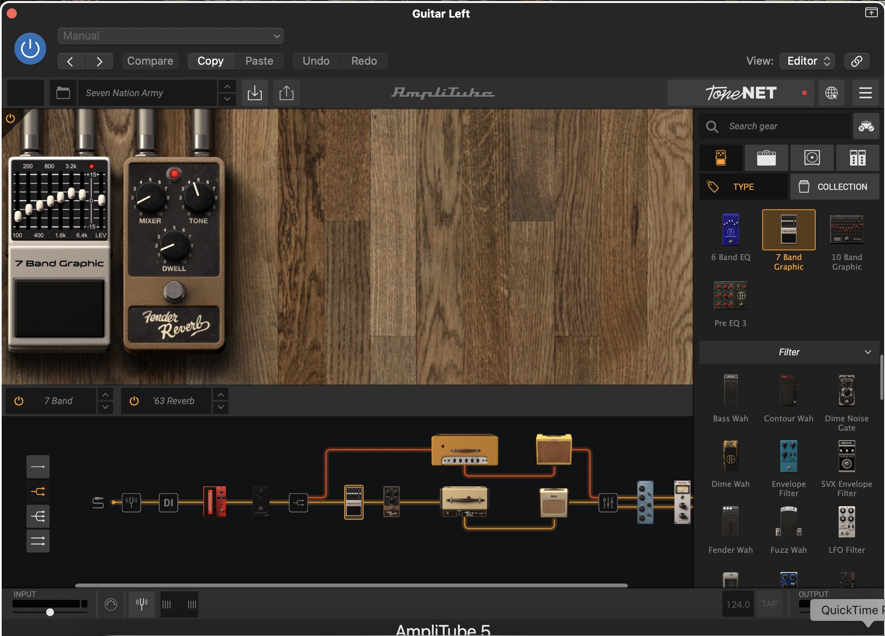The width and height of the screenshot is (885, 636).
Task: Click the Fender Reverb footswitch
Action: 174,291
